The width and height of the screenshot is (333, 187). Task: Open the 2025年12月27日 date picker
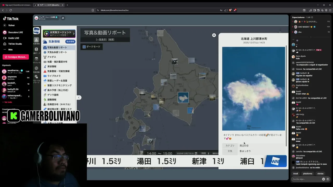(187, 153)
